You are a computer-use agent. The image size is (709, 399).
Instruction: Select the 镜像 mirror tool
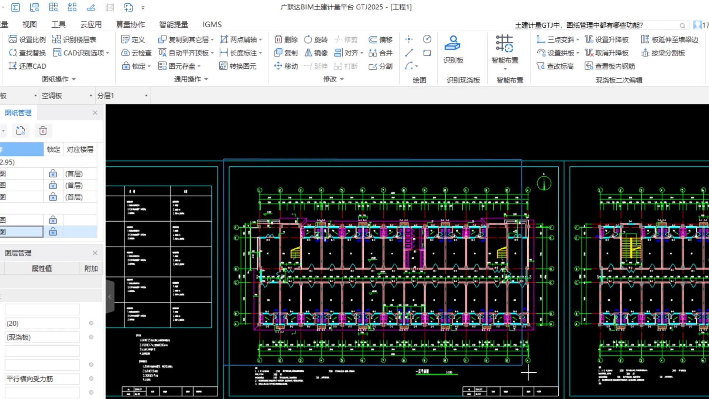316,52
